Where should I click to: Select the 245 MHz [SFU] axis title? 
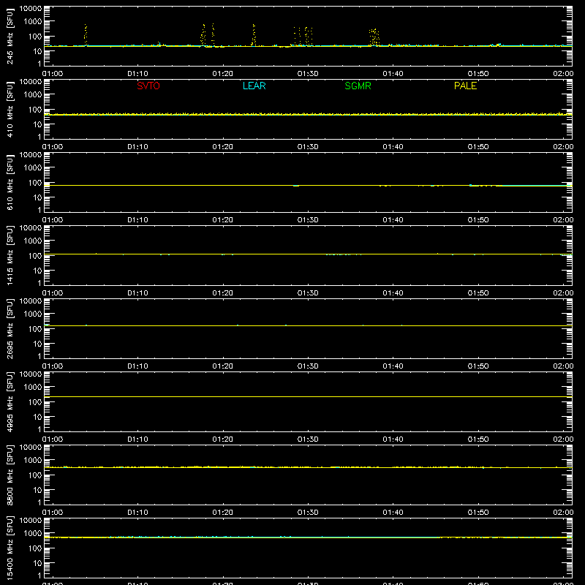10,36
